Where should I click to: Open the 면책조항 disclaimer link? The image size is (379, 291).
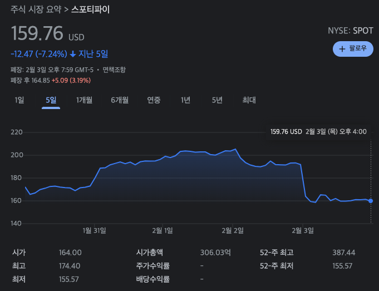tap(114, 70)
